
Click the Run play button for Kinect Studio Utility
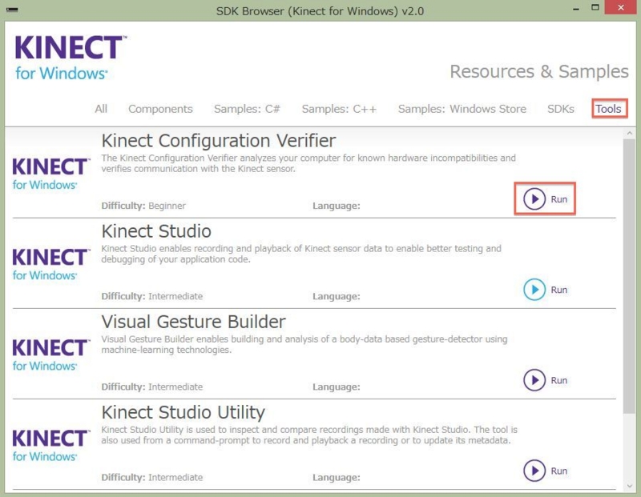(x=534, y=471)
